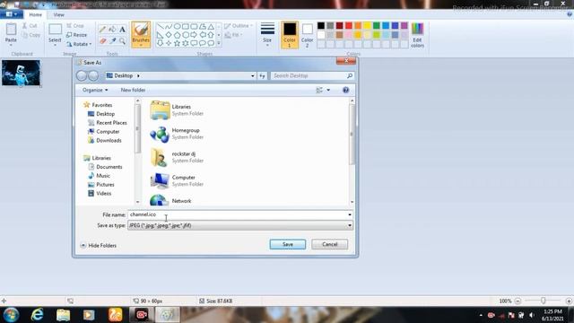Open the change view options arrow
This screenshot has width=574, height=323.
click(x=328, y=90)
